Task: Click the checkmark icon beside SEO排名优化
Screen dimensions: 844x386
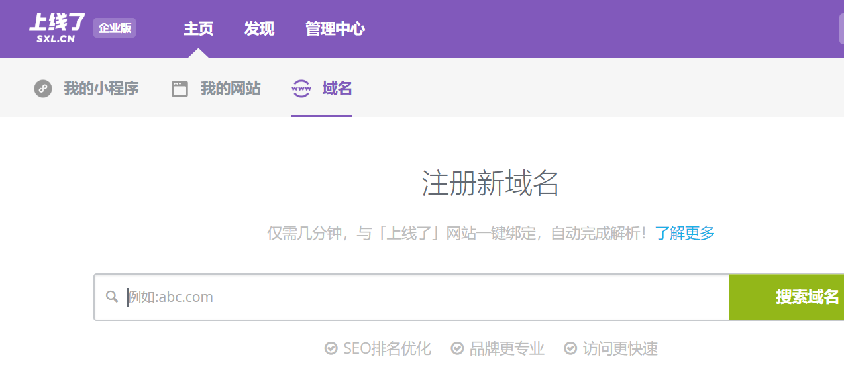Action: click(330, 348)
